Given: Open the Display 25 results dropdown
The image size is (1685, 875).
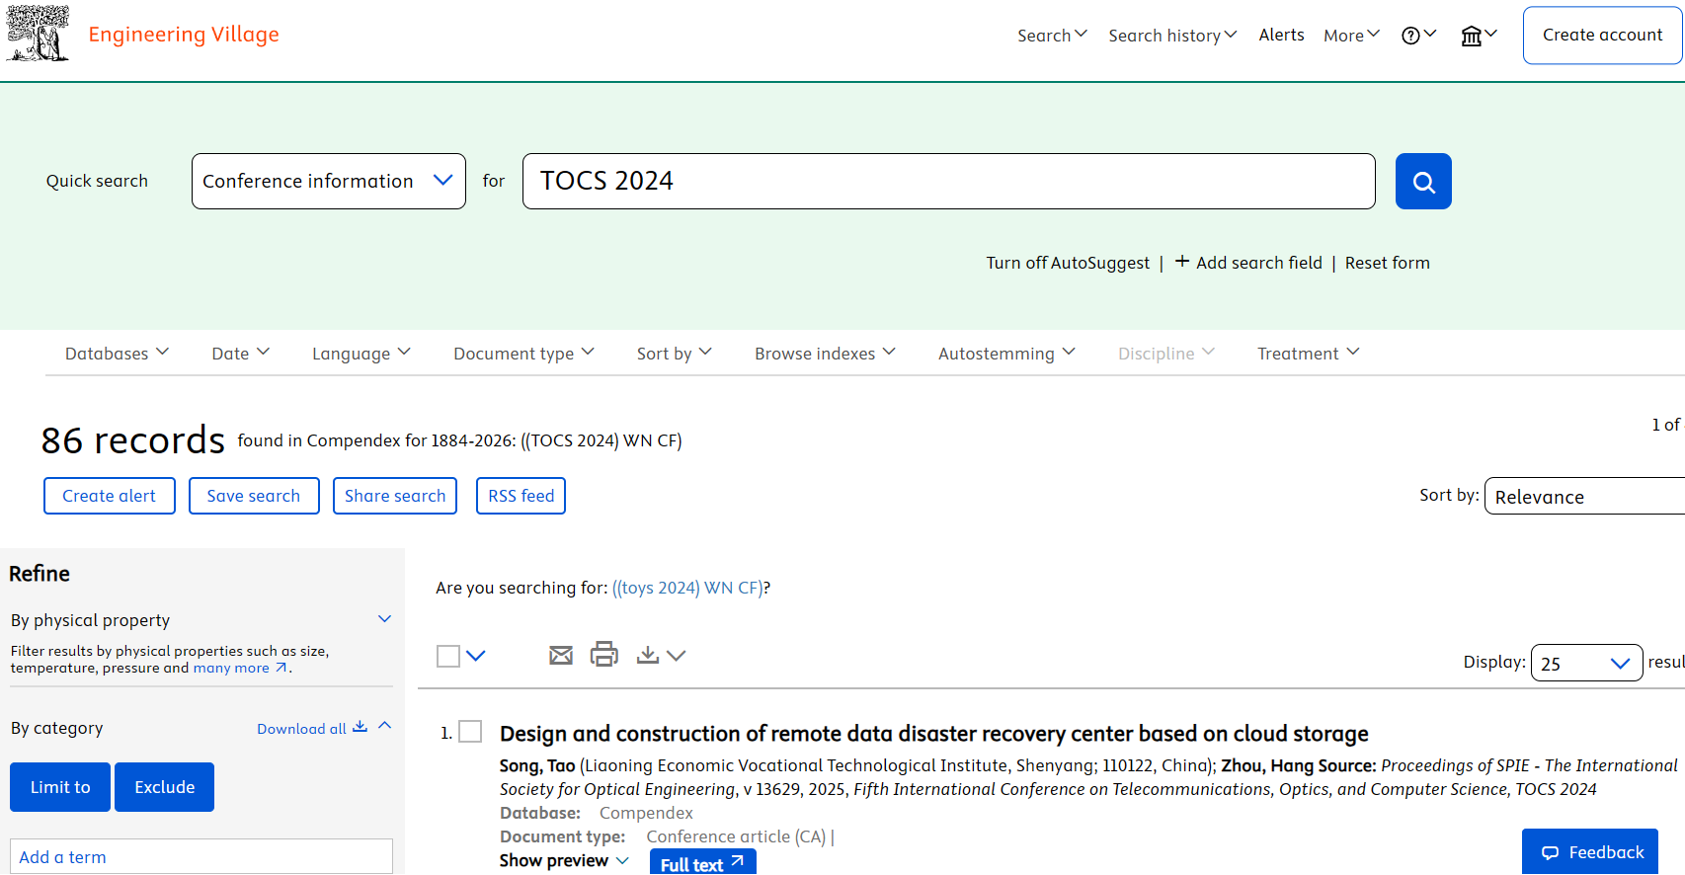Looking at the screenshot, I should point(1586,664).
